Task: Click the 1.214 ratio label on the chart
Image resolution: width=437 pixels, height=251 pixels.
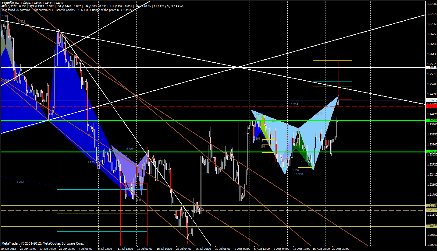Action: [294, 104]
